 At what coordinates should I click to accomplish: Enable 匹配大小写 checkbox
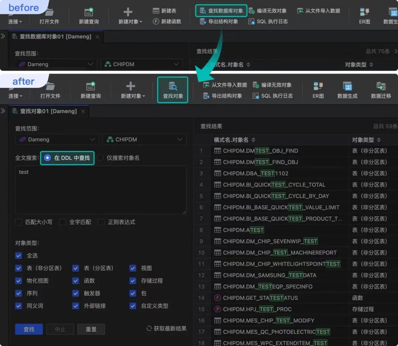[18, 222]
